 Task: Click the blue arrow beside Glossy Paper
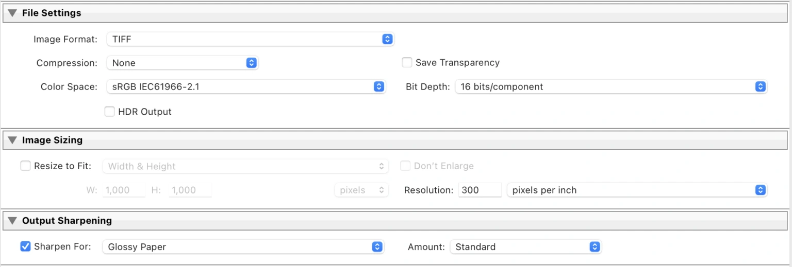click(377, 247)
